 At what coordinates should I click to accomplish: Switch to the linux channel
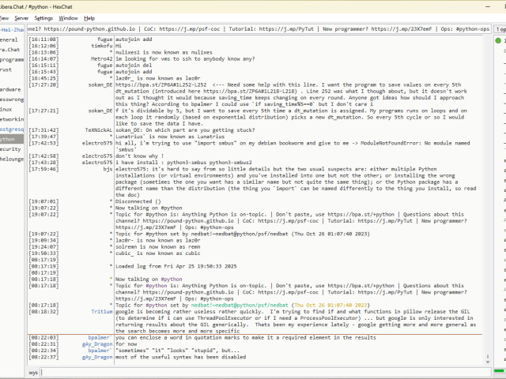click(6, 108)
